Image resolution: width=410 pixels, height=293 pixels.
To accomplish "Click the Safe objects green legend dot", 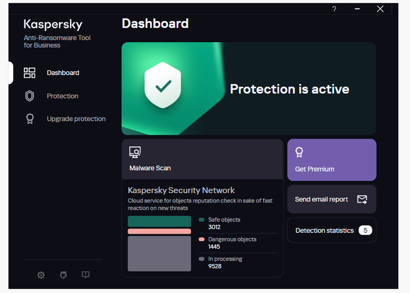I will 201,220.
